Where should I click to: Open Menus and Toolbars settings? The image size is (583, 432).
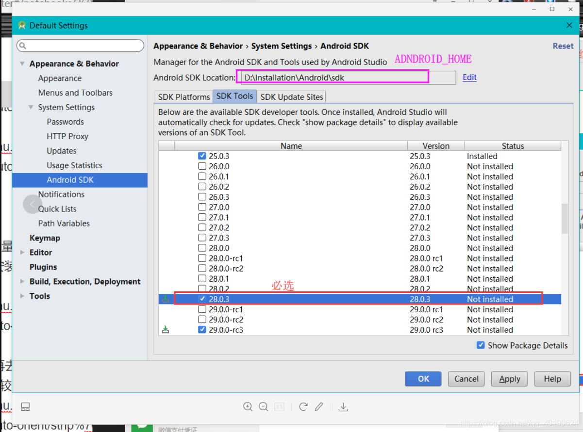(x=75, y=93)
